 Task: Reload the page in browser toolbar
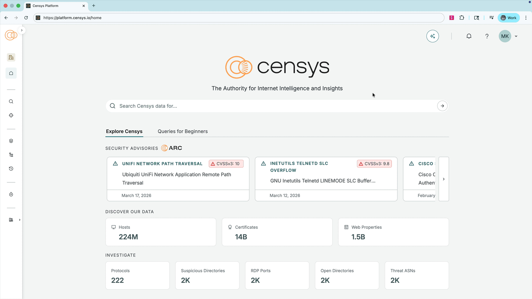pyautogui.click(x=26, y=18)
